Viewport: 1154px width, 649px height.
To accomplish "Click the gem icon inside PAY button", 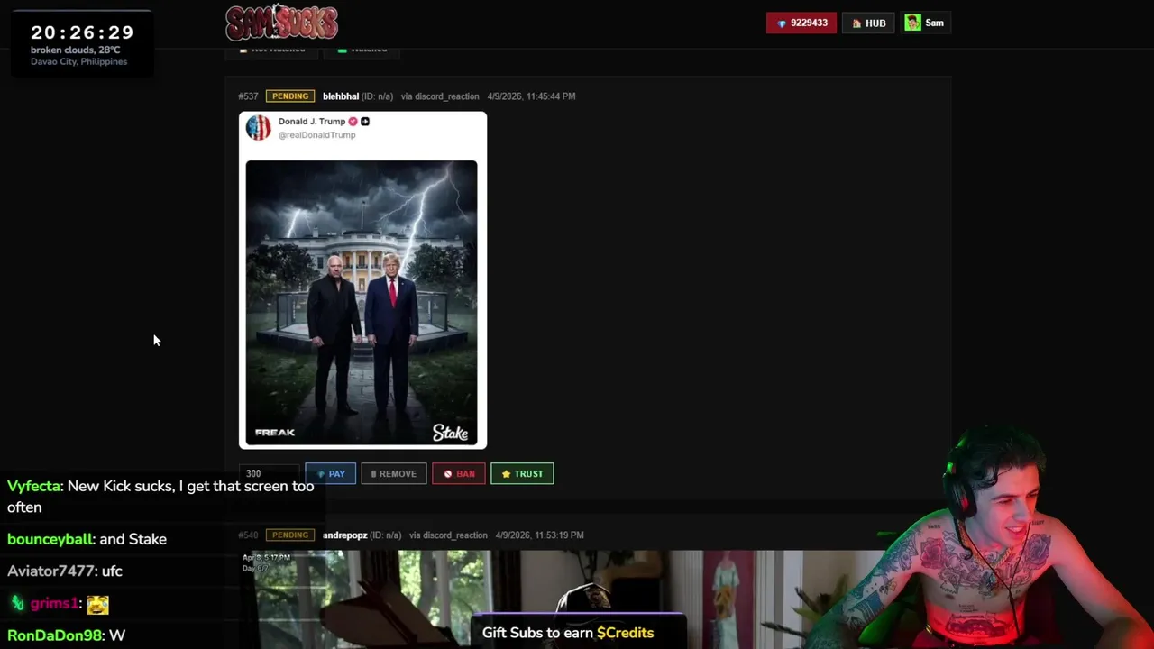I will point(321,474).
